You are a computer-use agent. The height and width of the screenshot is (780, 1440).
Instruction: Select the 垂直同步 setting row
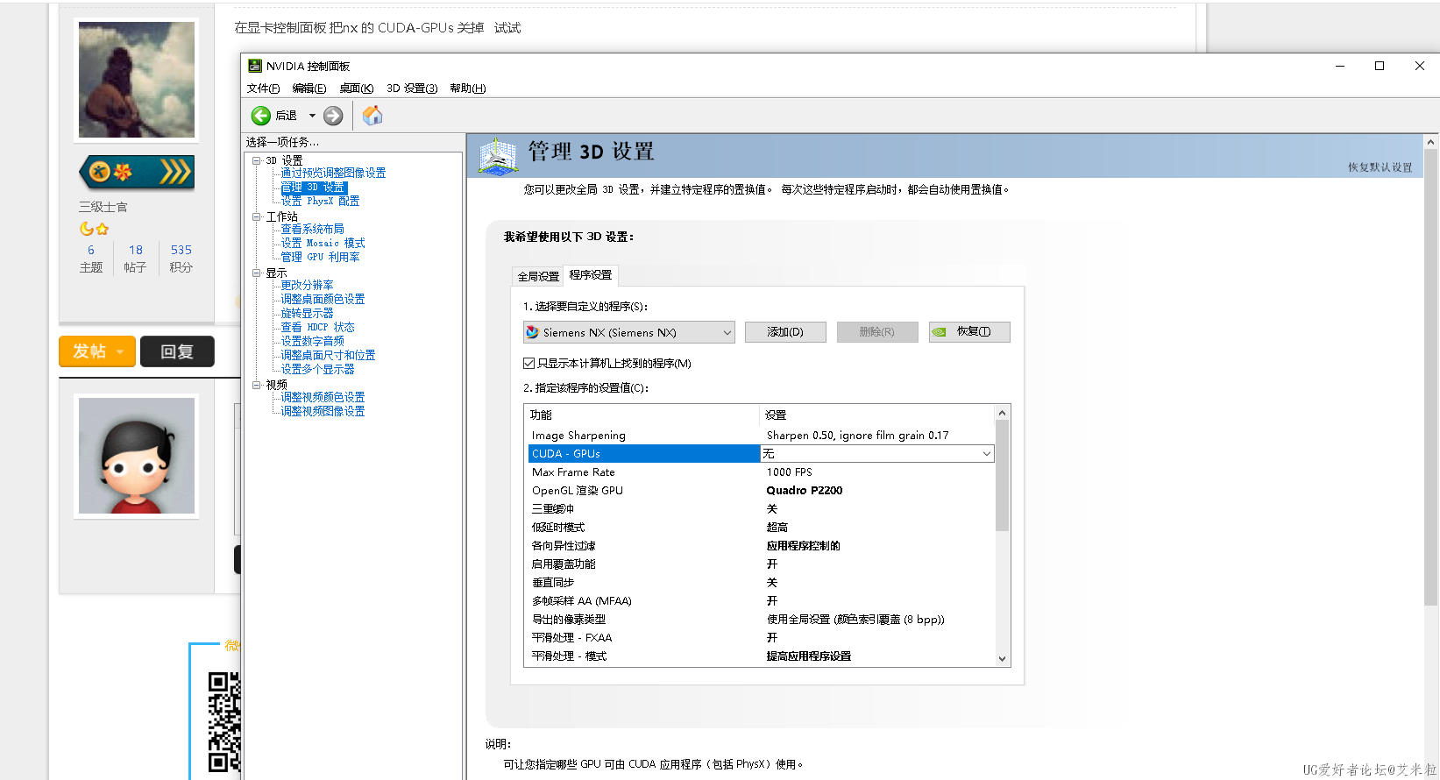[761, 583]
